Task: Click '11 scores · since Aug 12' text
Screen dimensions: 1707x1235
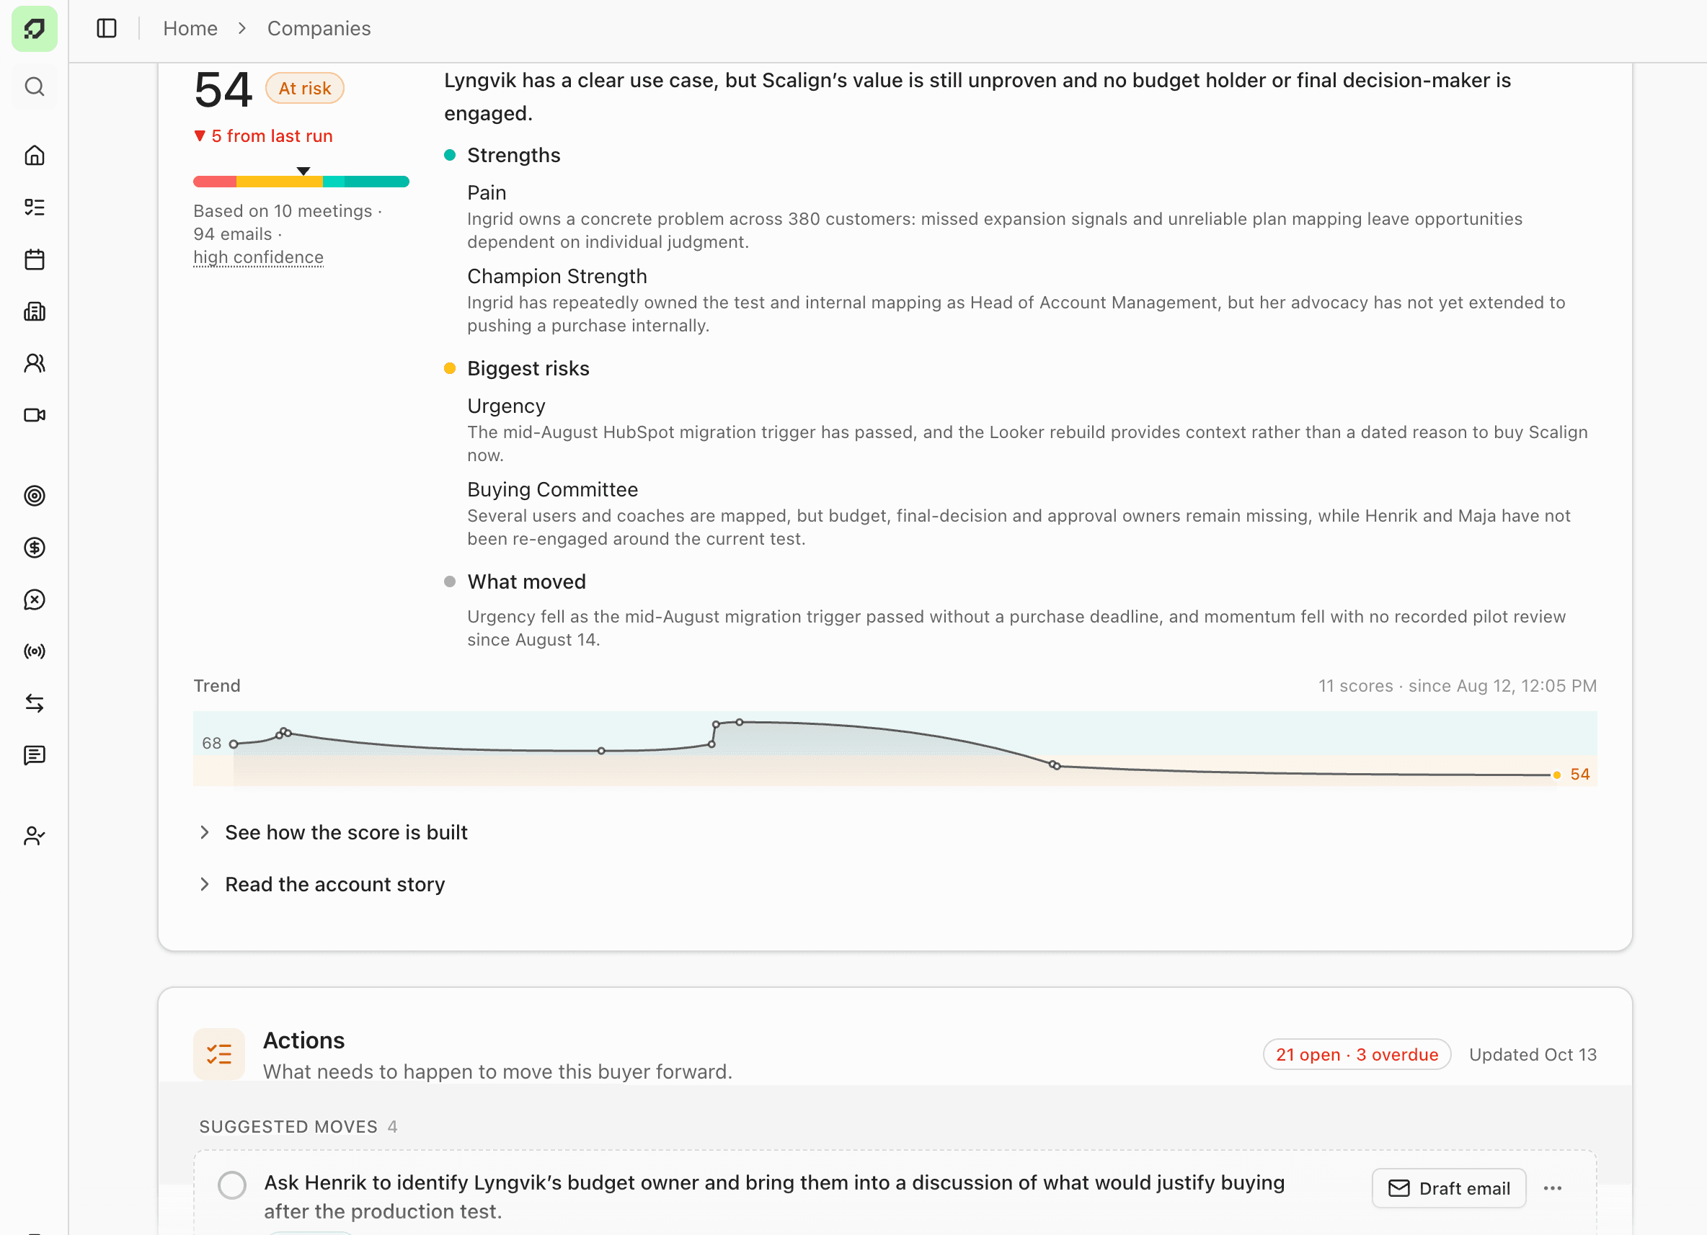Action: pos(1457,686)
